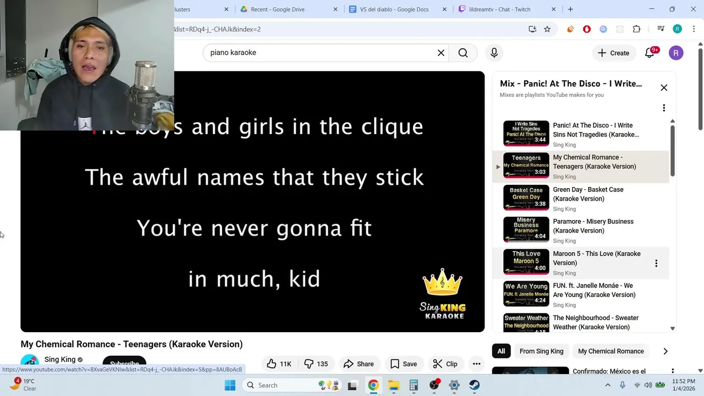
Task: Open the red AdBlock stop-hand extension
Action: pos(587,29)
